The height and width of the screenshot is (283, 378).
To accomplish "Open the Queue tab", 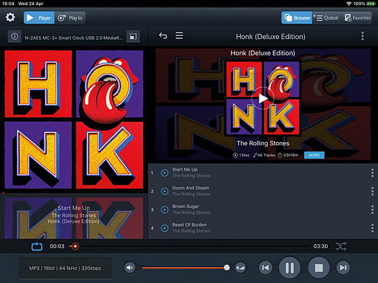I will [326, 18].
